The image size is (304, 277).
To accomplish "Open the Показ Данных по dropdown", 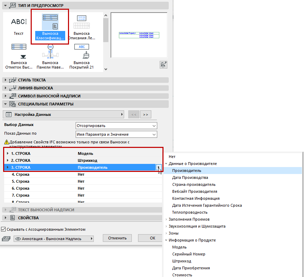I will tap(116, 134).
